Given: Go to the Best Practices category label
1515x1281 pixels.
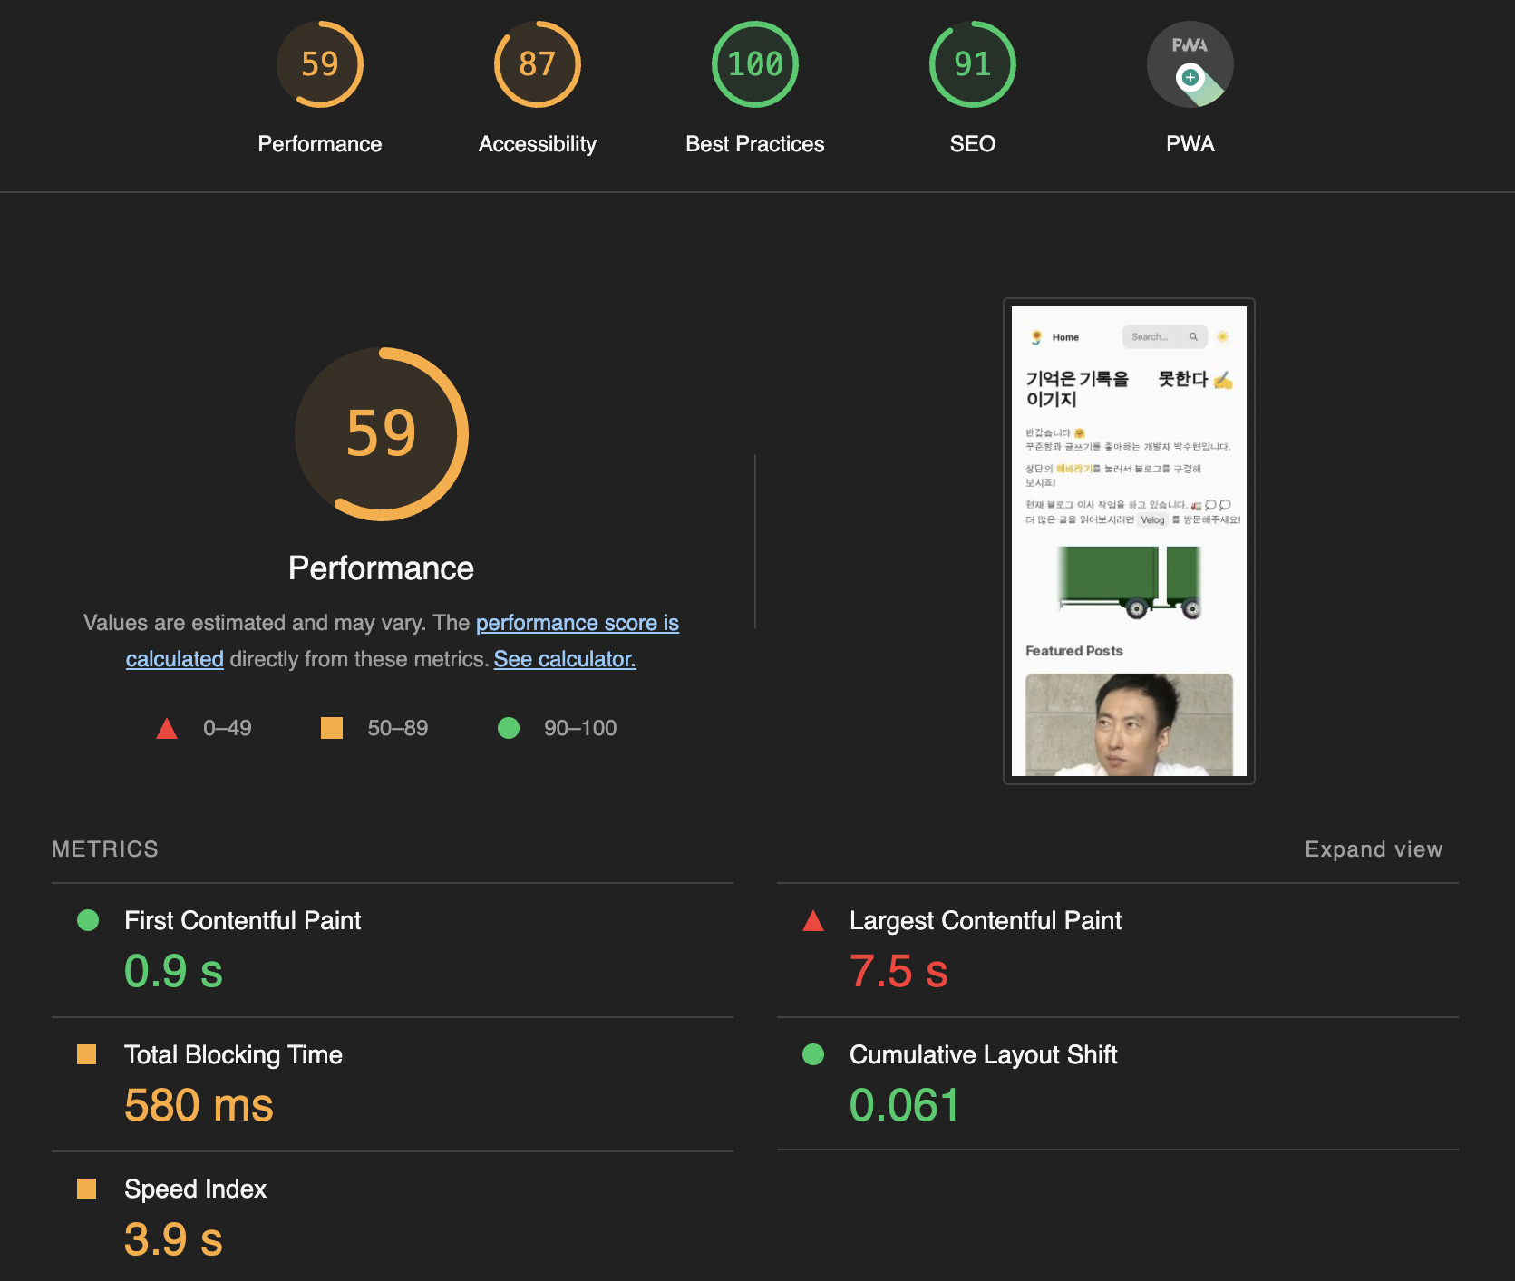Looking at the screenshot, I should tap(754, 144).
